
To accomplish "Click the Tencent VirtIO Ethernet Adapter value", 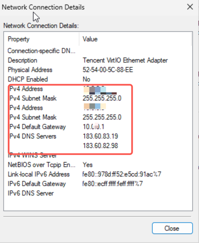I will tap(125, 60).
